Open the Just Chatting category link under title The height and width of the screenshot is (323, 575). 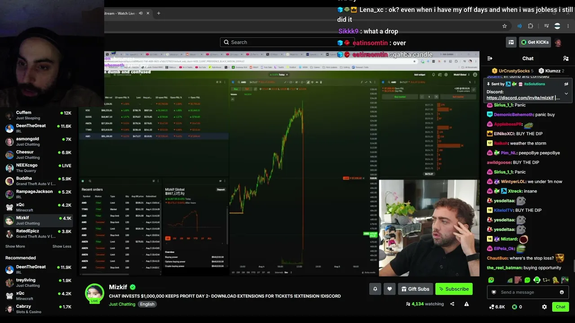point(122,304)
